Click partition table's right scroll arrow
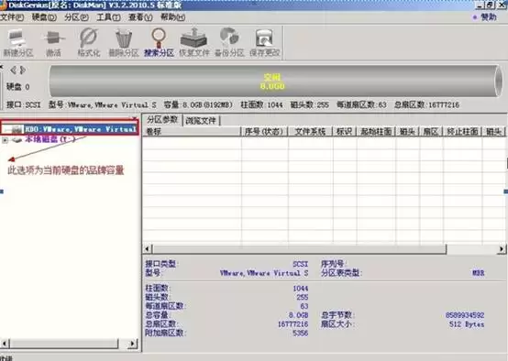Screen dimensions: 508x361 point(502,248)
